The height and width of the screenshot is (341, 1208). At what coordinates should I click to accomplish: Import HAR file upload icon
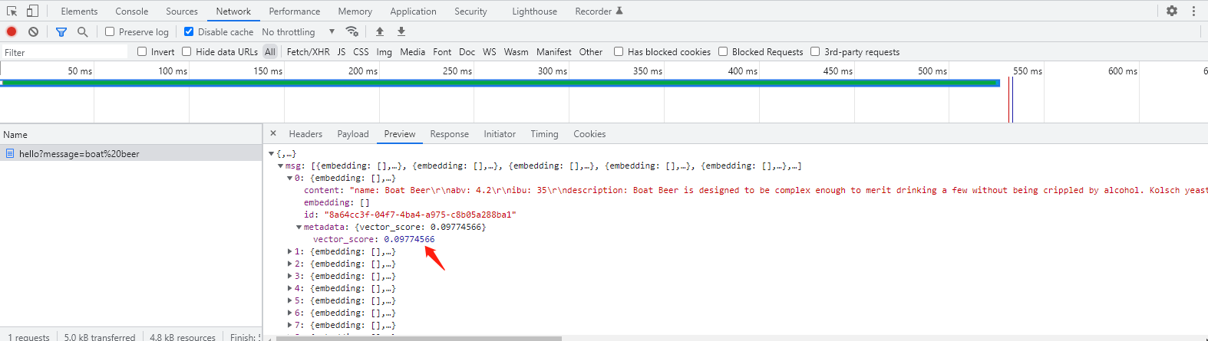[380, 31]
